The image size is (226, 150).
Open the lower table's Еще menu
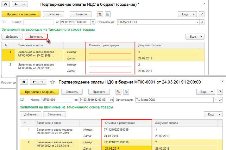tap(214, 114)
